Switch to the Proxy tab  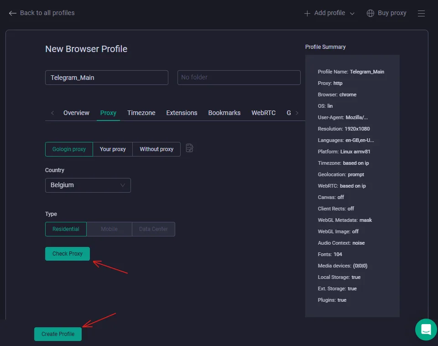[x=108, y=113]
